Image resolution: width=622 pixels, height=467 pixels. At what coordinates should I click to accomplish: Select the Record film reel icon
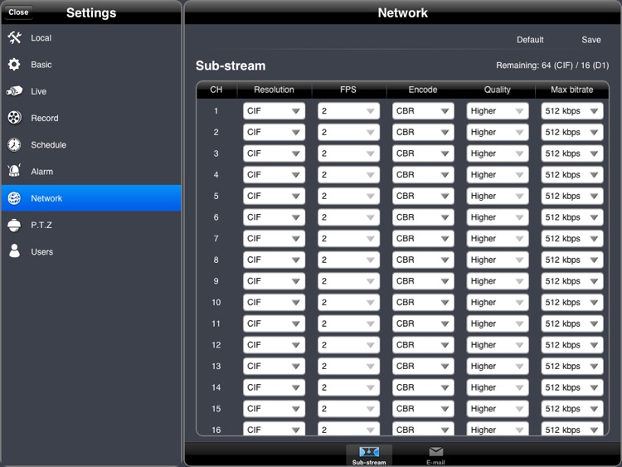tap(15, 118)
